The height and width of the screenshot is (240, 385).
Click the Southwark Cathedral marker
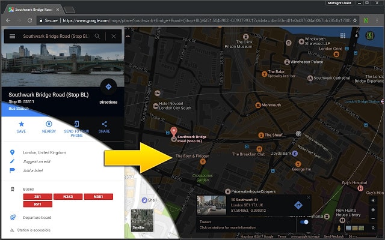pyautogui.click(x=310, y=78)
